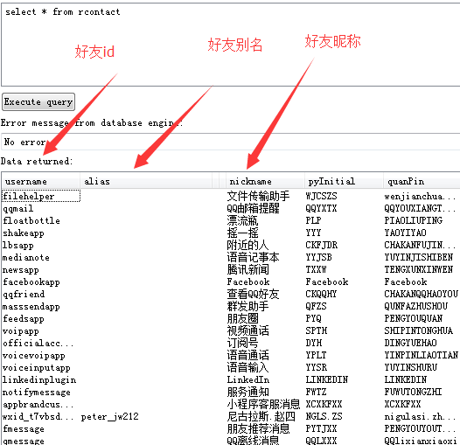Select the alias column header
The image size is (460, 445).
click(146, 181)
